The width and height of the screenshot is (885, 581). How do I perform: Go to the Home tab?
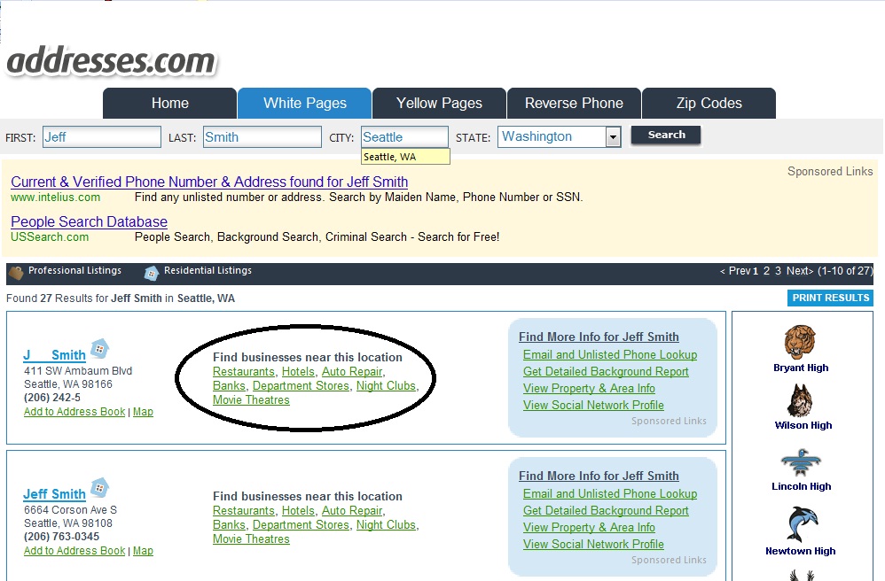click(170, 103)
